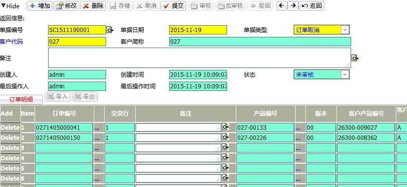This screenshot has height=187, width=407.
Task: Click the 客户产品编号 column header
Action: click(366, 113)
